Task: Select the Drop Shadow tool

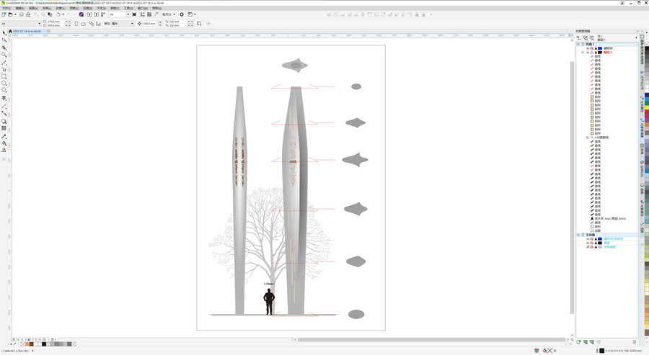Action: pyautogui.click(x=4, y=122)
